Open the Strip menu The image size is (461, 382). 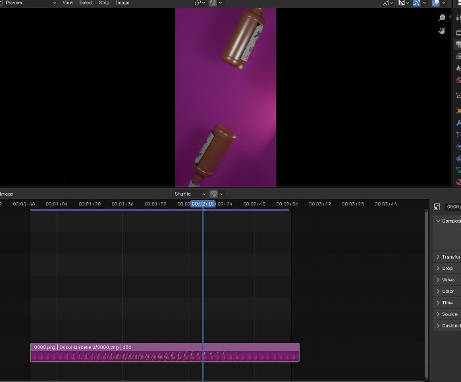(x=104, y=3)
